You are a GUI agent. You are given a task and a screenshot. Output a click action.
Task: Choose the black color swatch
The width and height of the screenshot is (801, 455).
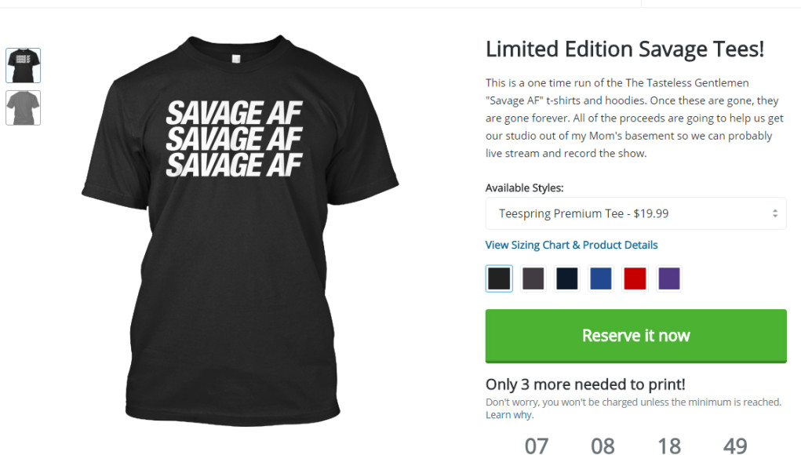tap(499, 278)
